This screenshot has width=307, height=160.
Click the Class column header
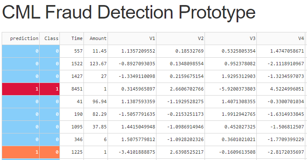point(50,39)
